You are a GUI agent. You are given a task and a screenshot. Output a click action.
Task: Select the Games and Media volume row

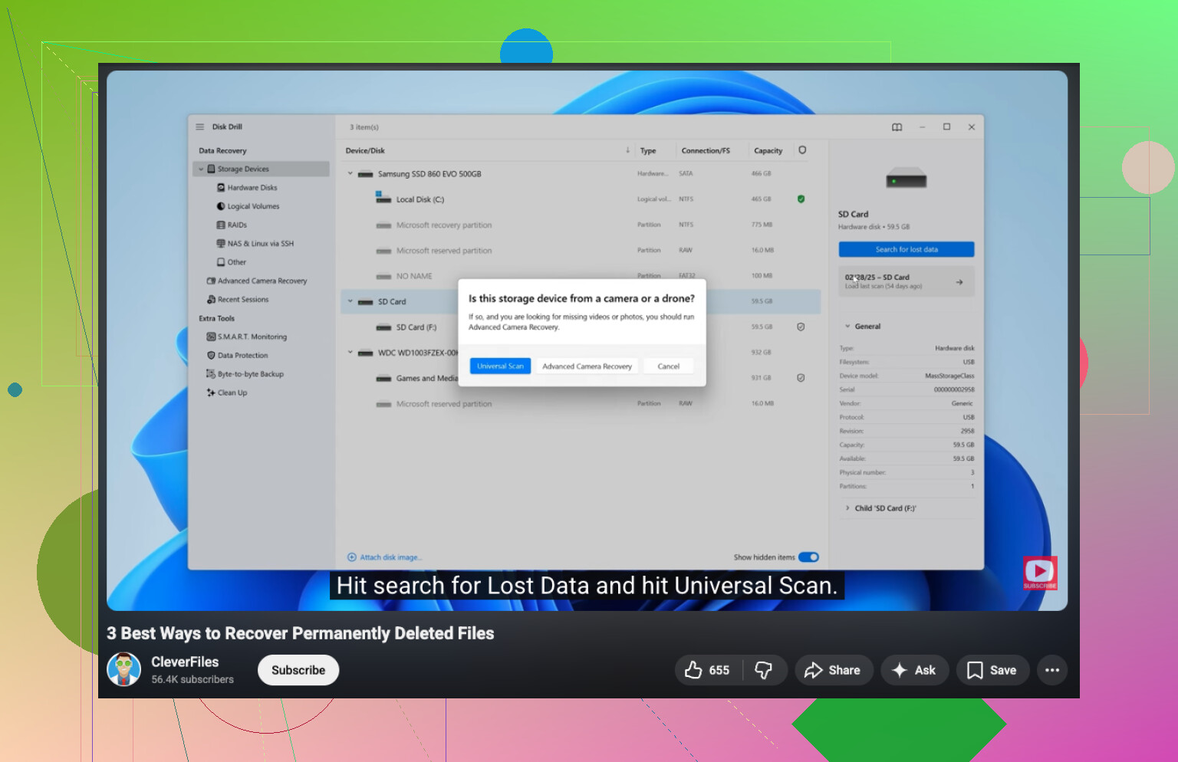(x=581, y=378)
